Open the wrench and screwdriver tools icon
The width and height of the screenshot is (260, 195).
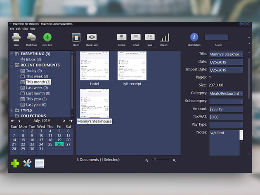[x=27, y=163]
